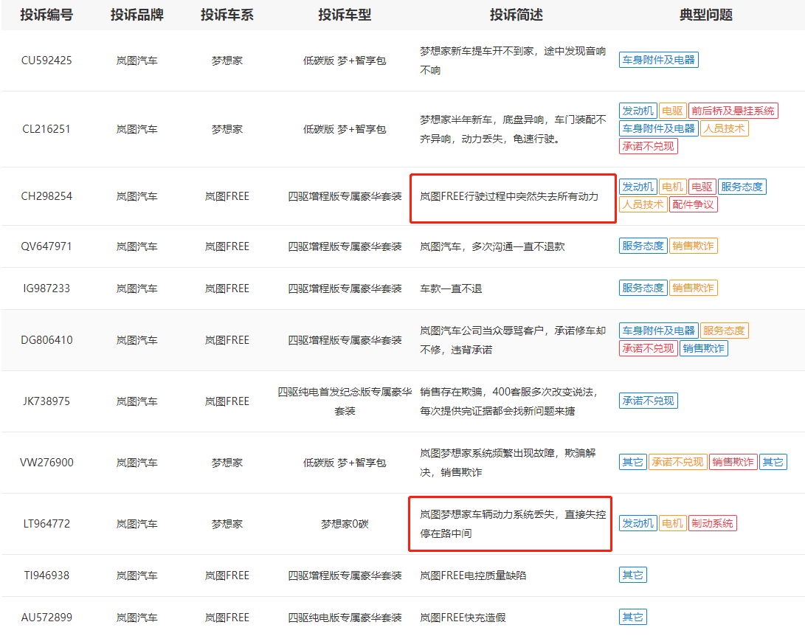Screen dimensions: 805x636
Task: Open complaint number LT964772
Action: click(46, 524)
